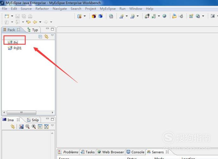Click the greyed Forward arrow icon

(x=46, y=22)
